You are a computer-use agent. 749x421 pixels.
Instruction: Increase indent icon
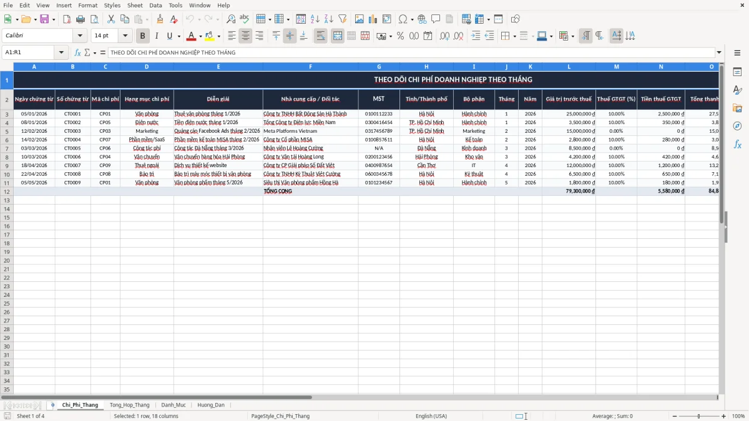[x=476, y=36]
